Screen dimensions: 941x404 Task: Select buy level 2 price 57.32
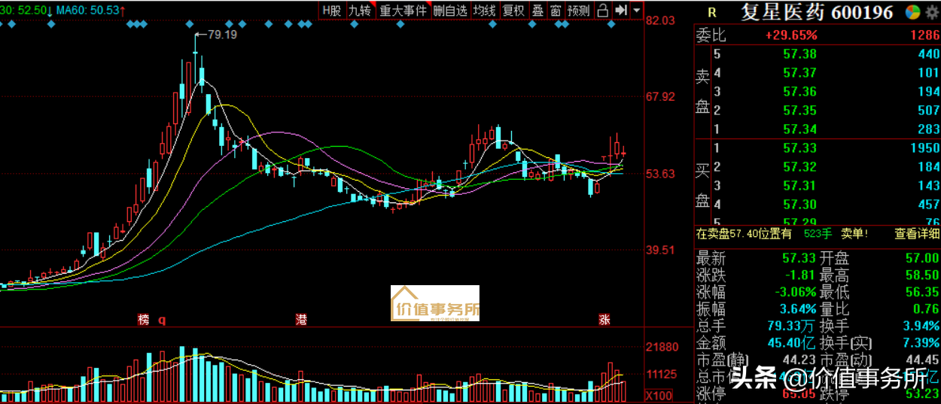(799, 167)
